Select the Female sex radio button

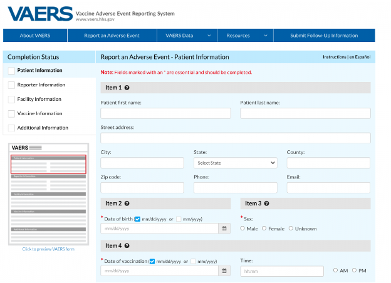pos(264,229)
